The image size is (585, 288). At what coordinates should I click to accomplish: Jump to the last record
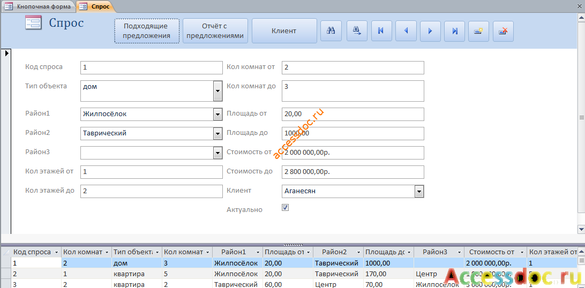454,31
